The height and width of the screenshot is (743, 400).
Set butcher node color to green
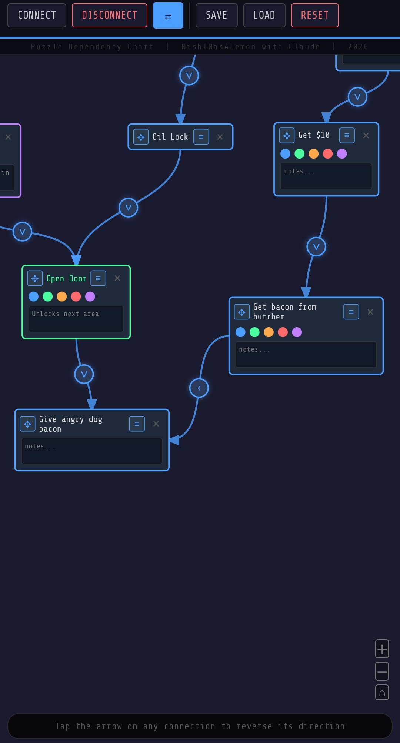(254, 332)
